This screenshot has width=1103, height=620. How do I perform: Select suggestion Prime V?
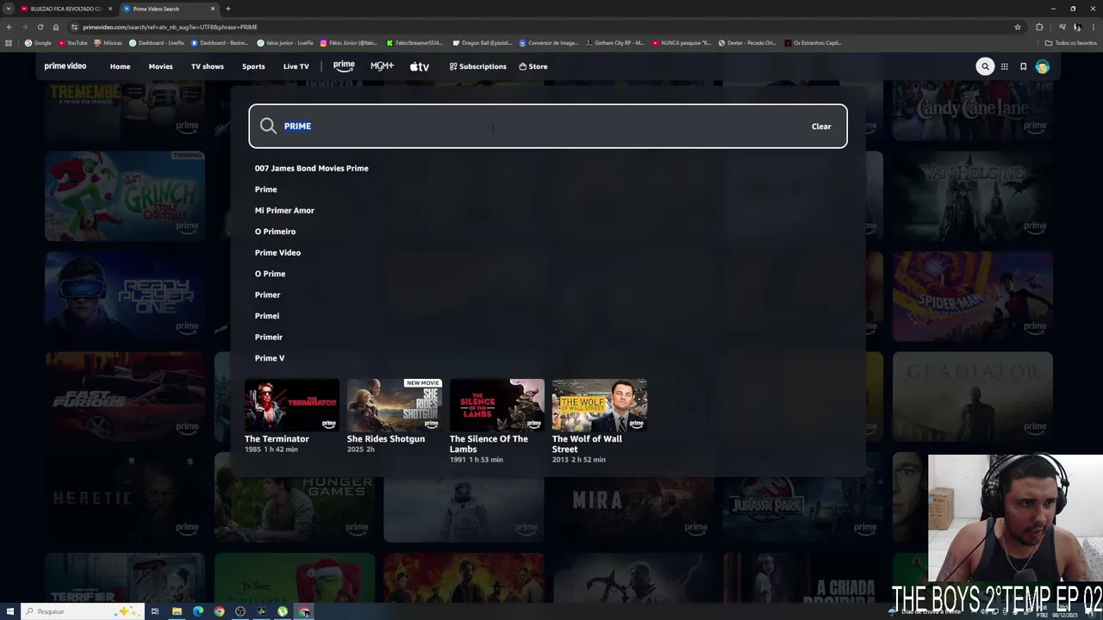270,358
